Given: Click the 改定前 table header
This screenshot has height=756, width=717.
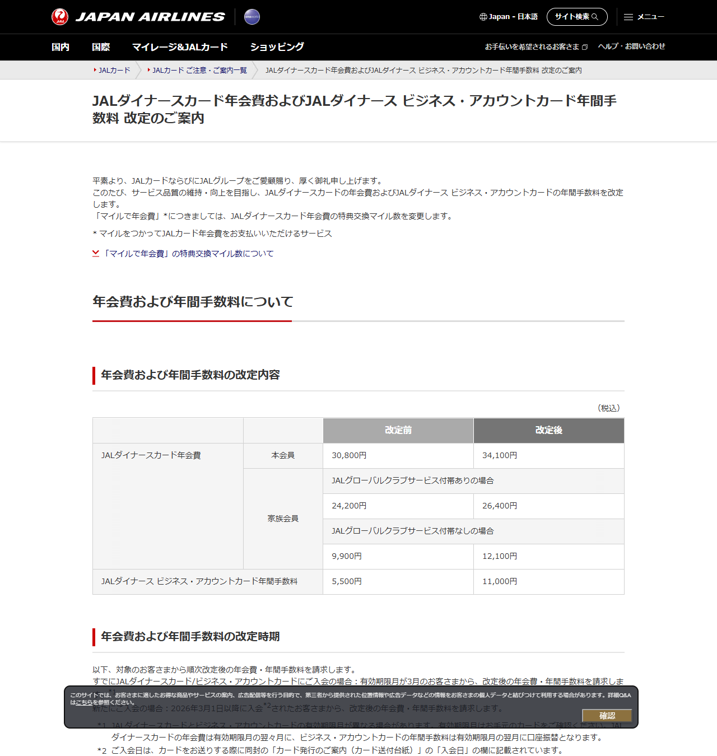Looking at the screenshot, I should [398, 430].
